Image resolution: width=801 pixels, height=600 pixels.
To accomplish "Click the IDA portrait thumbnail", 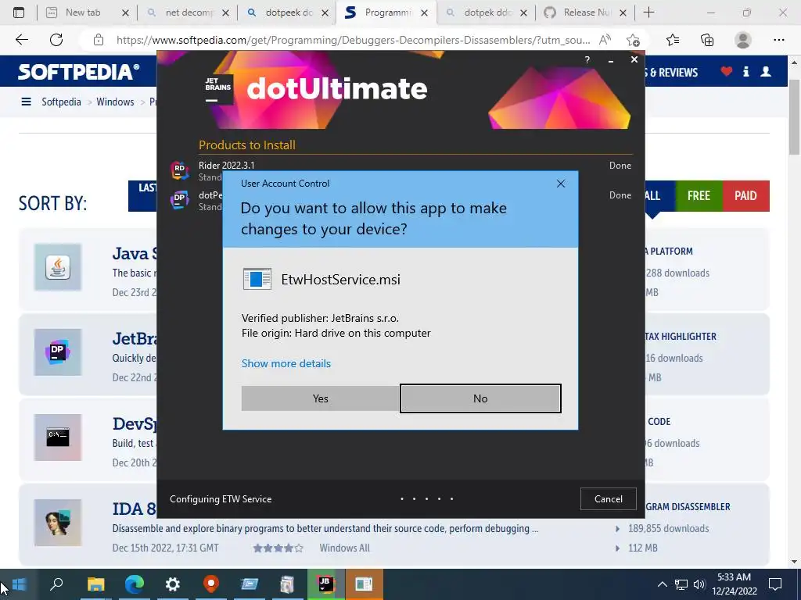I will pyautogui.click(x=58, y=523).
